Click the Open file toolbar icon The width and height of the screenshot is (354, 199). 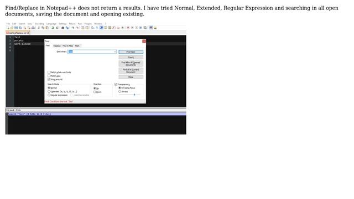point(12,28)
